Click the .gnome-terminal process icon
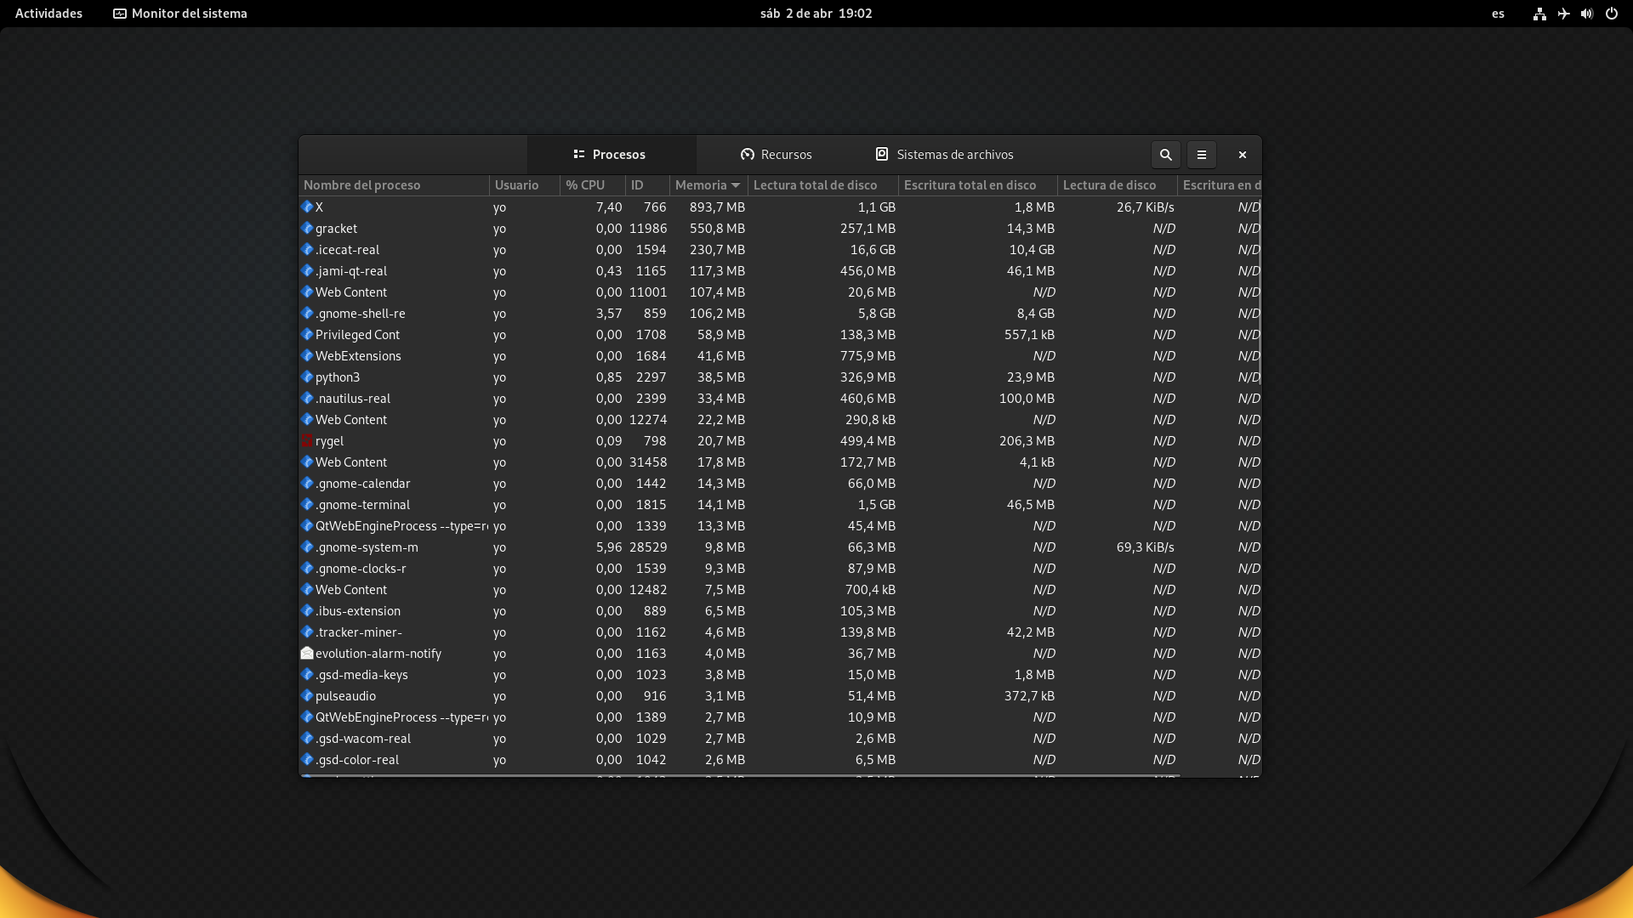This screenshot has height=918, width=1633. 307,504
